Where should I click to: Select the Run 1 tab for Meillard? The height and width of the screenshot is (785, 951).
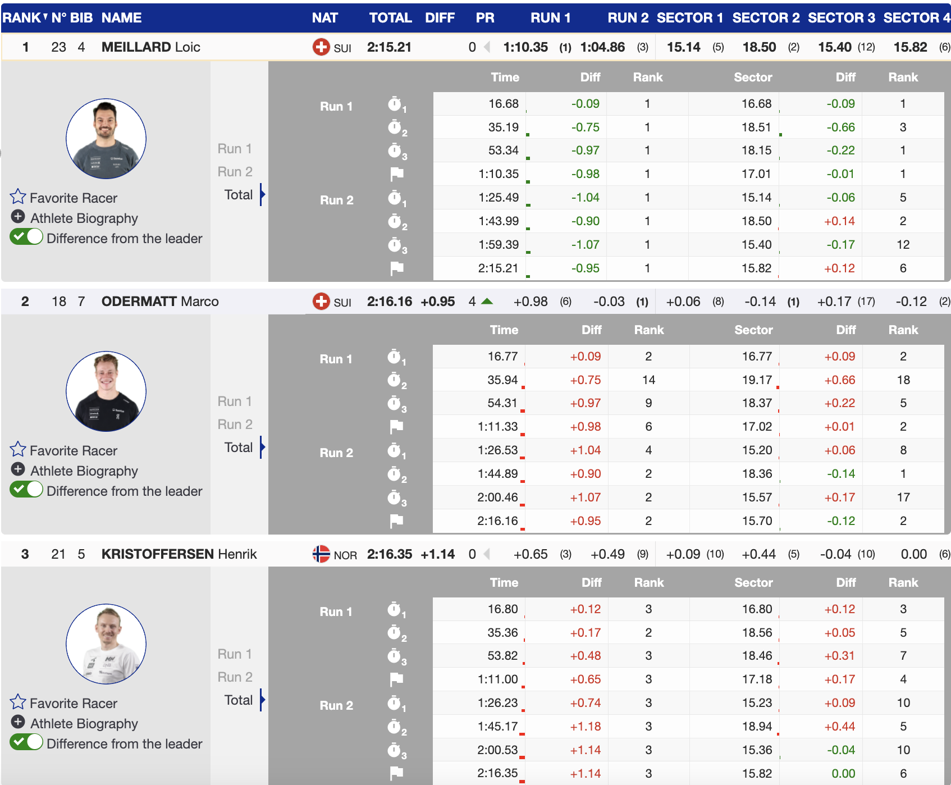point(235,149)
